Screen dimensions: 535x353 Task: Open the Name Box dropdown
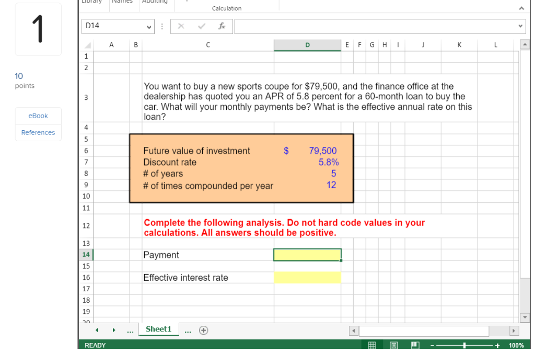[x=149, y=26]
